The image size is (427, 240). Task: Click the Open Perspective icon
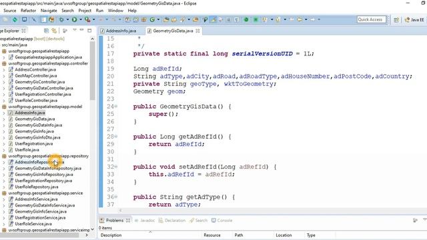(396, 20)
